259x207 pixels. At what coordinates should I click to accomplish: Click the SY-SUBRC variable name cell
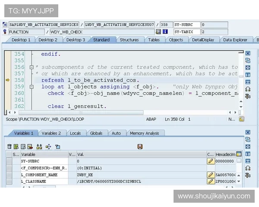(x=44, y=161)
